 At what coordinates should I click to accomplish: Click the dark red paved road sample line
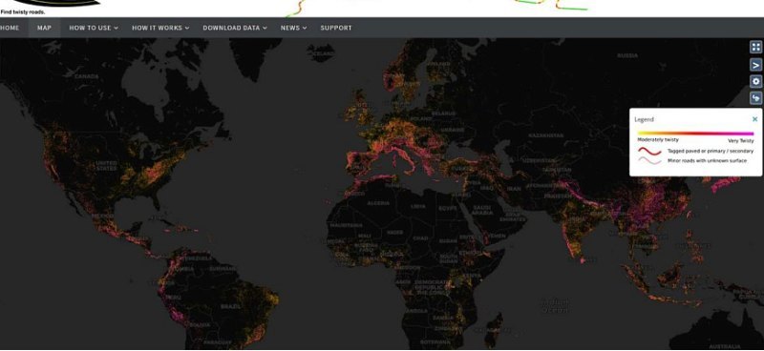pyautogui.click(x=649, y=152)
